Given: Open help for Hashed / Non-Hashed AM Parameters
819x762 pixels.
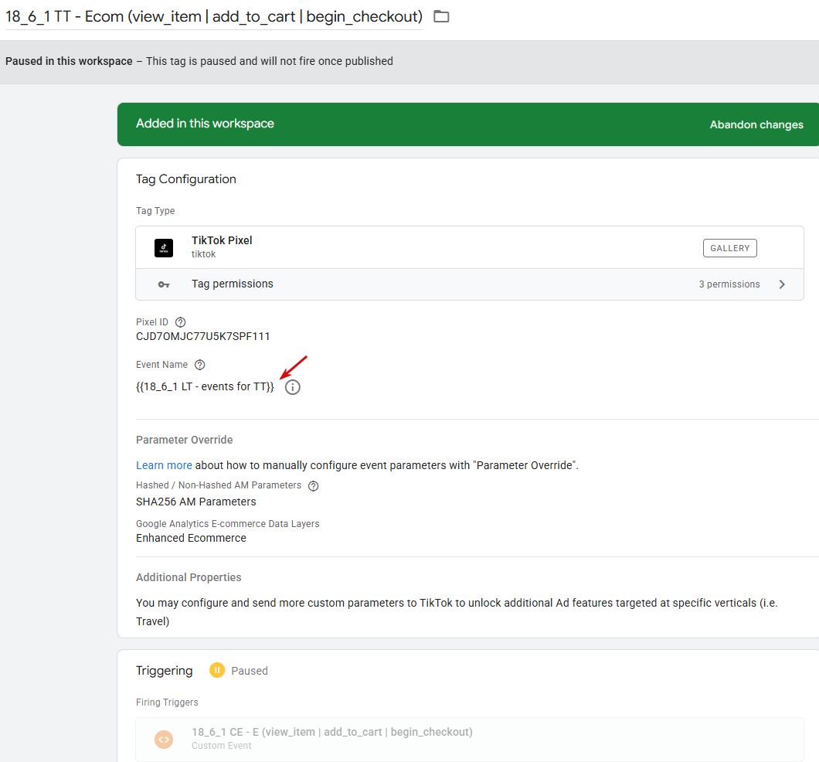Looking at the screenshot, I should click(x=313, y=486).
